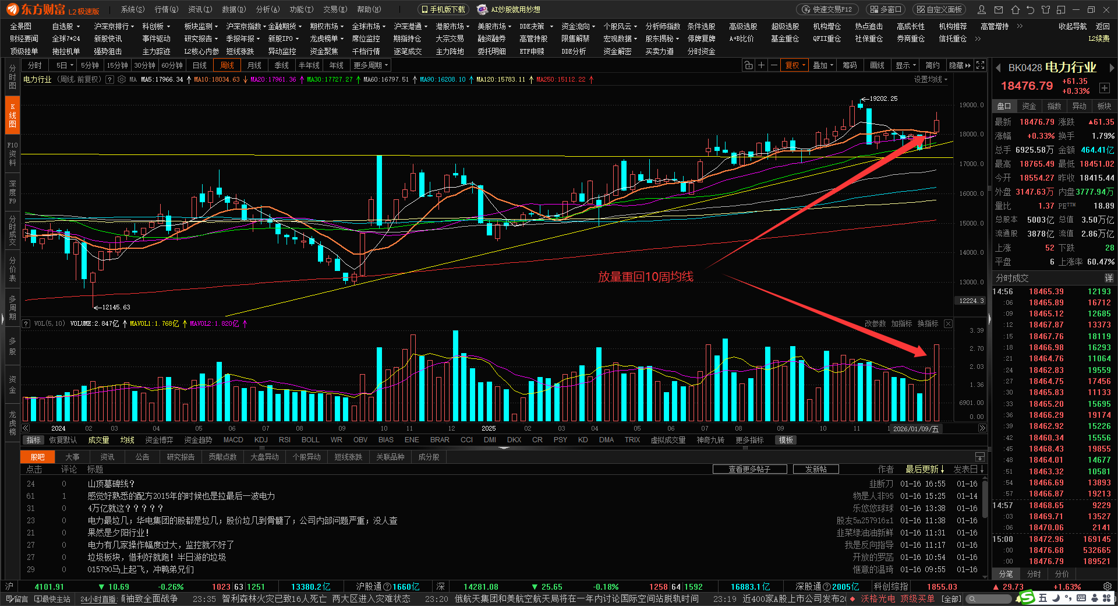Open the mail messages icon
Screen dimensions: 1118x606
pyautogui.click(x=999, y=9)
